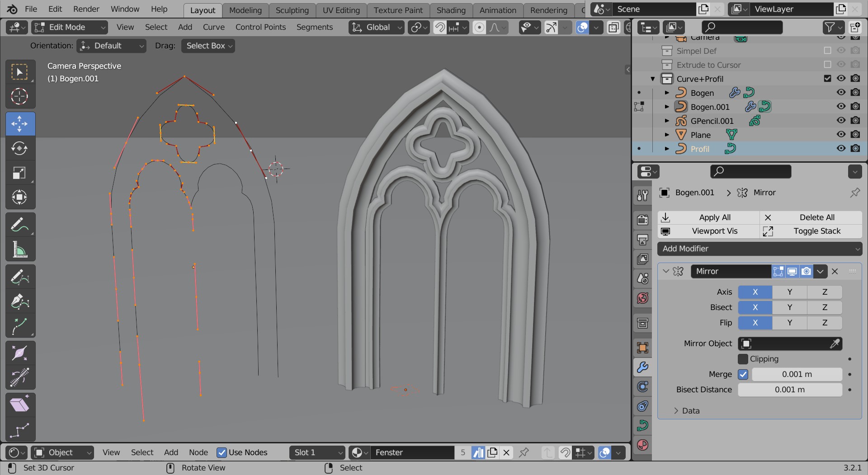Hide the Plane object in viewport
Viewport: 868px width, 475px height.
coord(841,135)
